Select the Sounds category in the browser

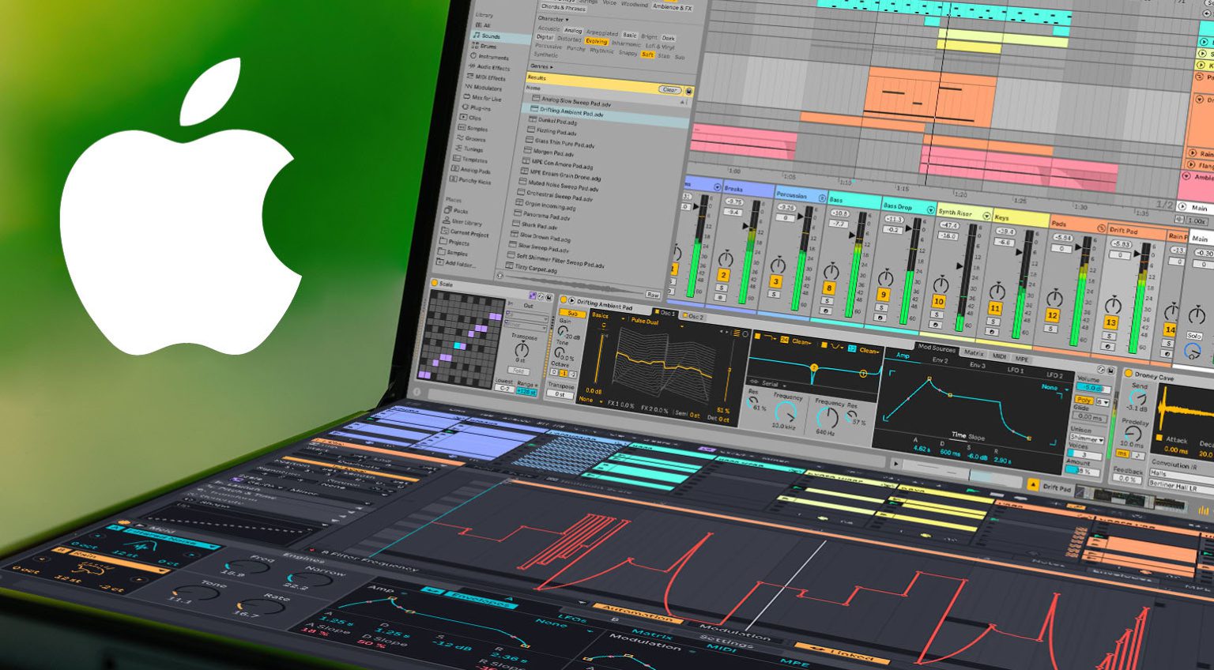click(x=491, y=36)
